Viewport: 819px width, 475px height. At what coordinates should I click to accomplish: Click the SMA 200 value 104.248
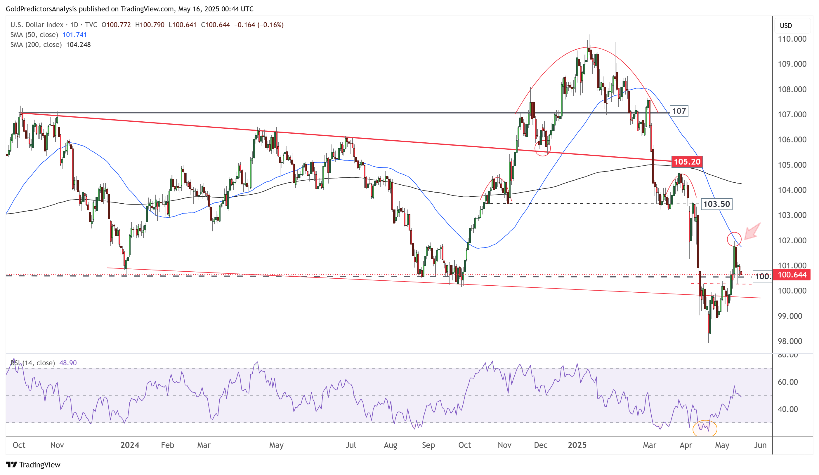(x=78, y=44)
